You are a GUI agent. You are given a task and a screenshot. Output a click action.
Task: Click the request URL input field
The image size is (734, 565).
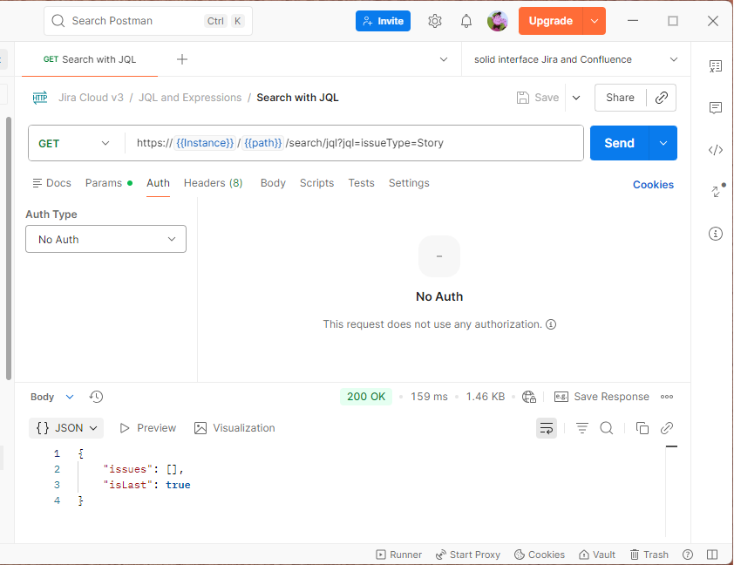[356, 143]
